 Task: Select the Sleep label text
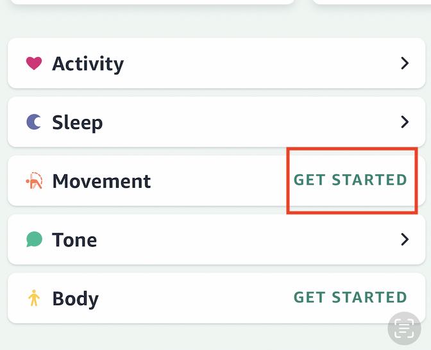[x=77, y=122]
